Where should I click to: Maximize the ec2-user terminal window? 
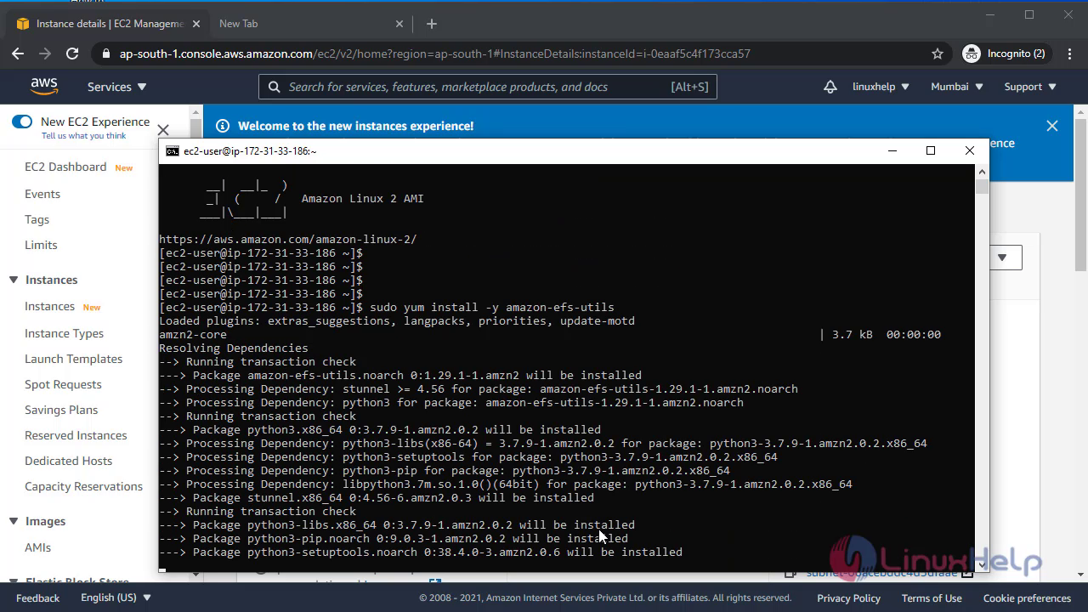(x=931, y=150)
